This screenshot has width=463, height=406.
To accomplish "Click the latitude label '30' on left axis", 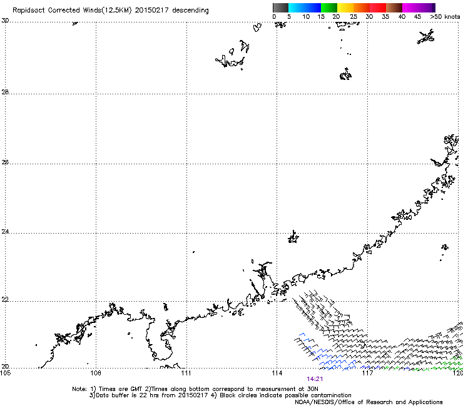I will pyautogui.click(x=5, y=21).
